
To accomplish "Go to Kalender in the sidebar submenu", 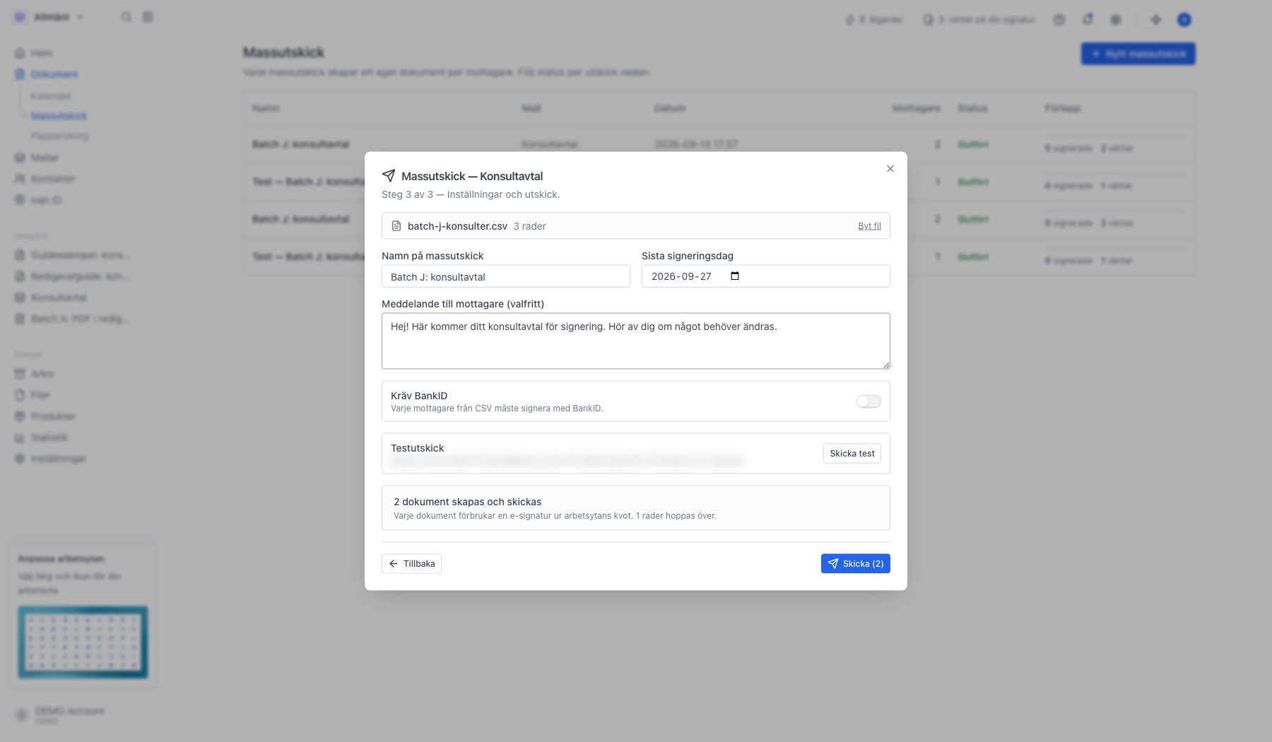I will tap(51, 96).
